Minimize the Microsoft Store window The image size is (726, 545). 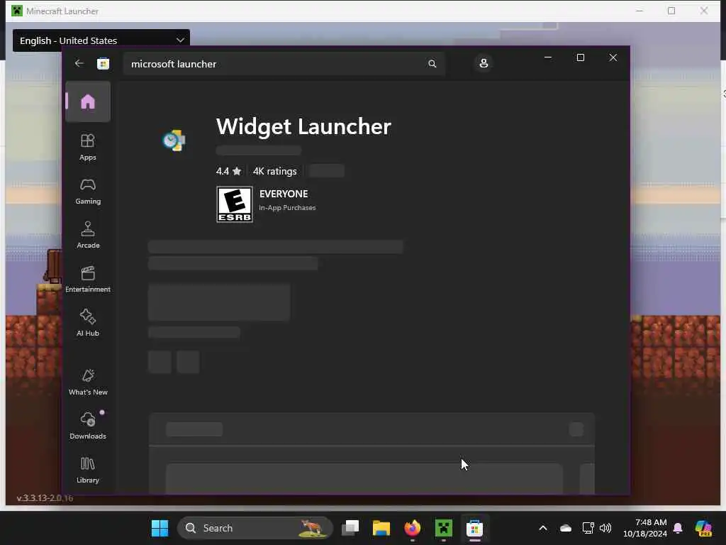548,57
